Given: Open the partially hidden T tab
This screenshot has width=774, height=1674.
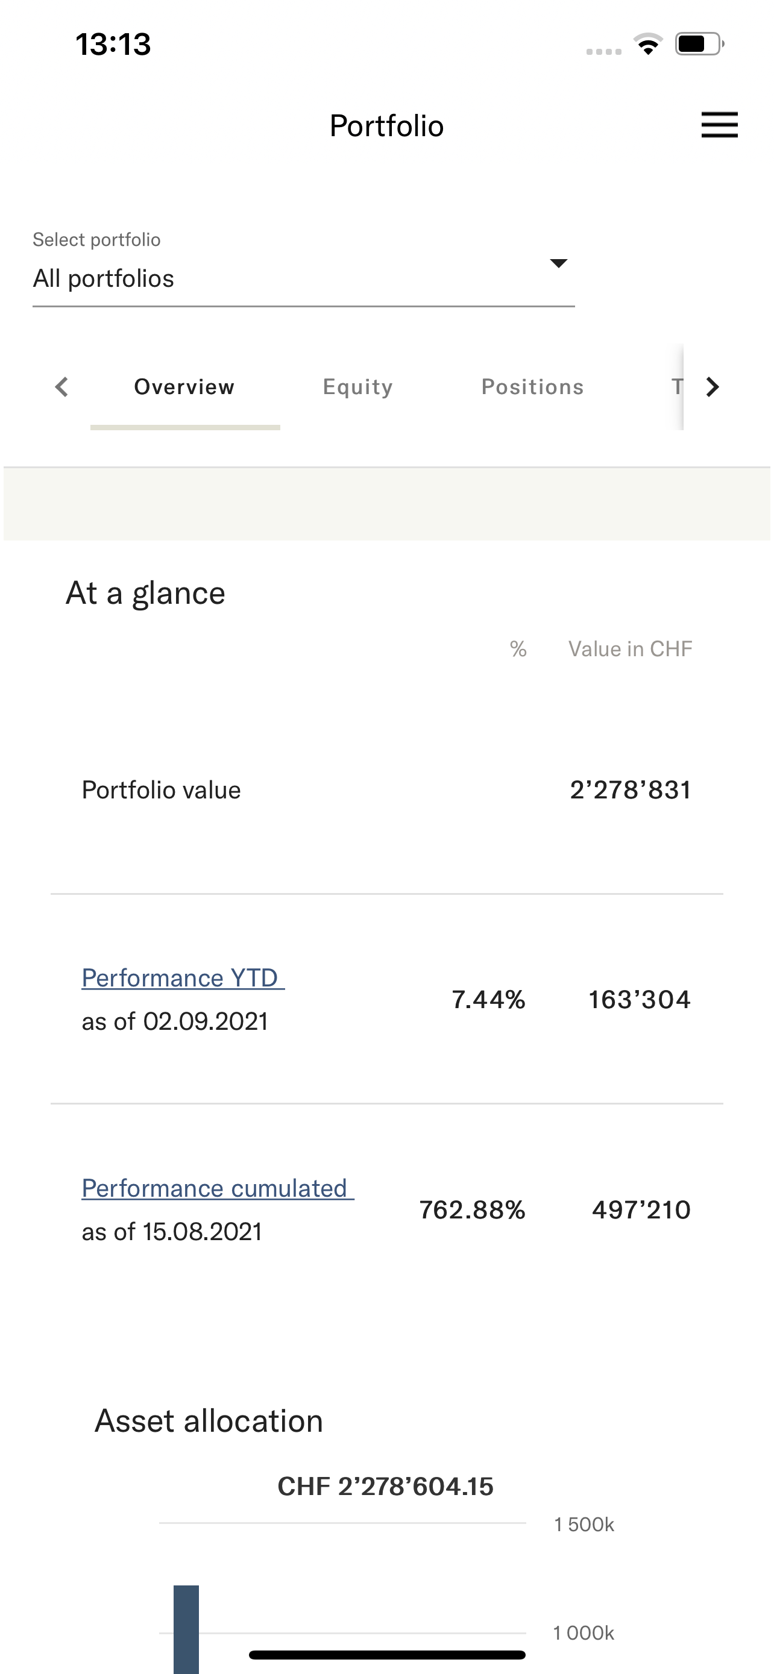Looking at the screenshot, I should click(x=676, y=387).
